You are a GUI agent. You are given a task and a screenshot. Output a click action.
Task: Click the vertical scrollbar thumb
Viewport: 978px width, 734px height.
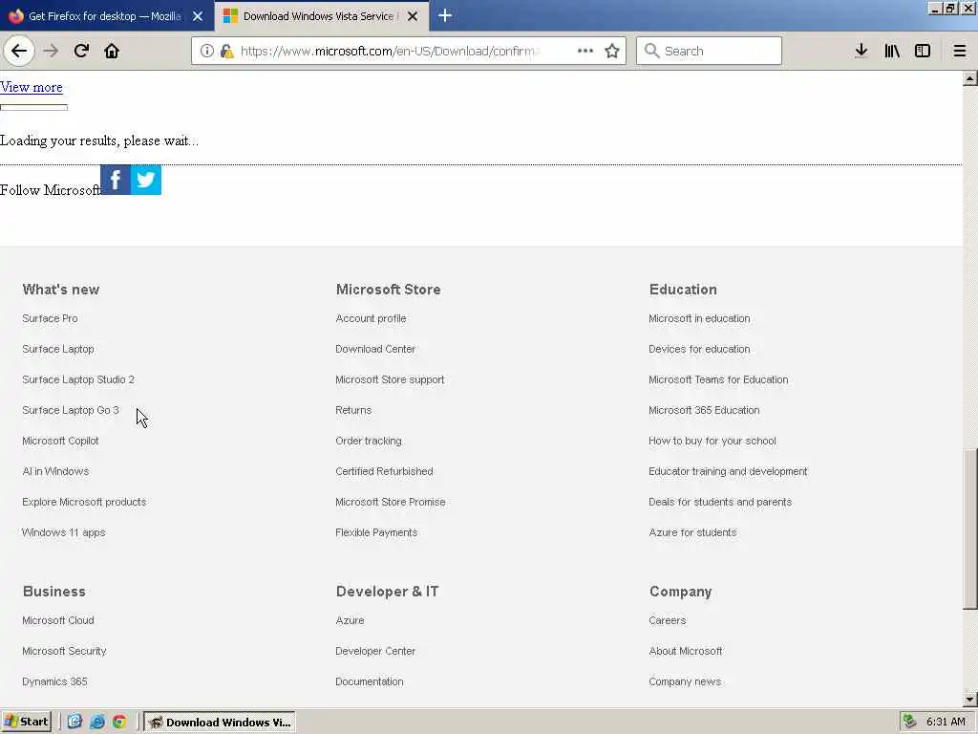970,529
